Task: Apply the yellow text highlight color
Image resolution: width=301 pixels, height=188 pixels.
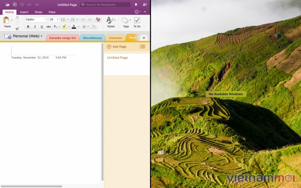Action: [64, 26]
